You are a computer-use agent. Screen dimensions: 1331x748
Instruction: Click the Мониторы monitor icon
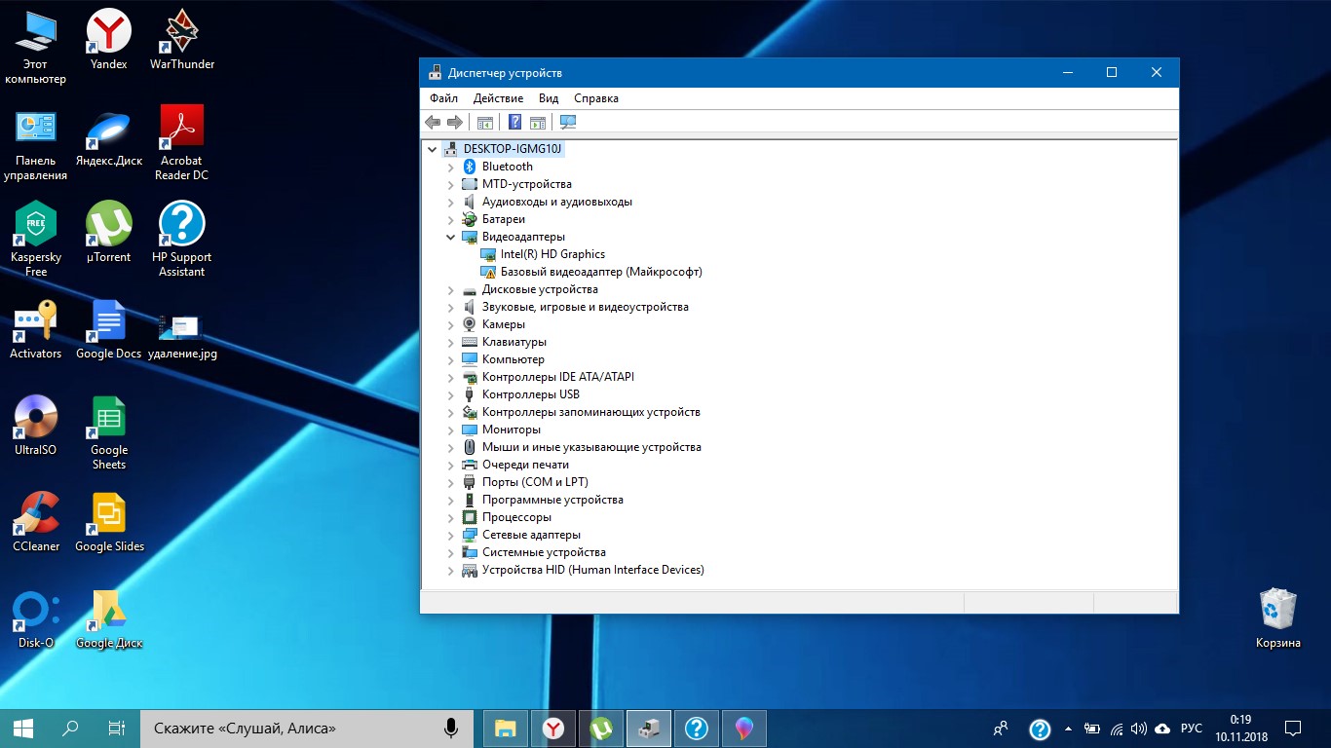click(x=470, y=430)
